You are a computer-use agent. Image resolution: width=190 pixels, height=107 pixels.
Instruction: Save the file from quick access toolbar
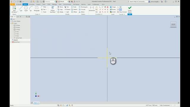click(20, 1)
